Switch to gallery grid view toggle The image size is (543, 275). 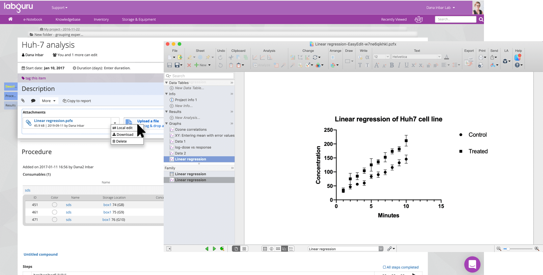click(244, 249)
